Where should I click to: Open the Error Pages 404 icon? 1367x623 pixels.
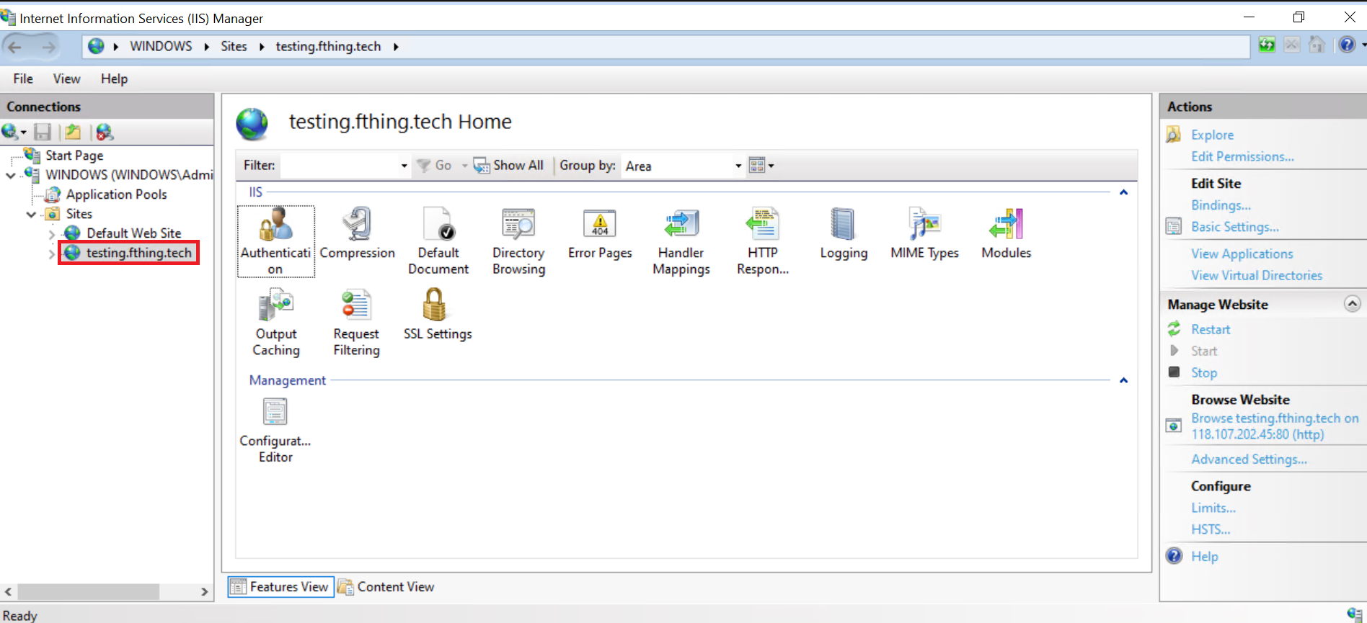[599, 225]
